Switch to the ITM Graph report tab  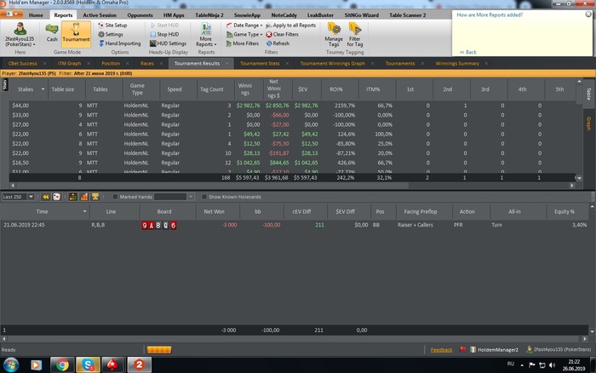pos(69,64)
